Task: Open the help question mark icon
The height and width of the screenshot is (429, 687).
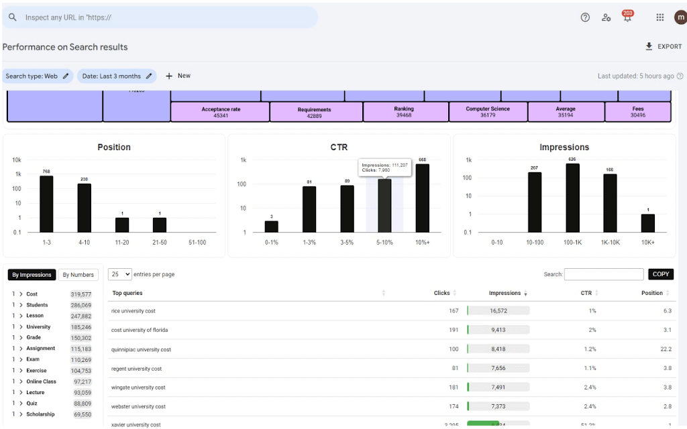Action: [585, 17]
